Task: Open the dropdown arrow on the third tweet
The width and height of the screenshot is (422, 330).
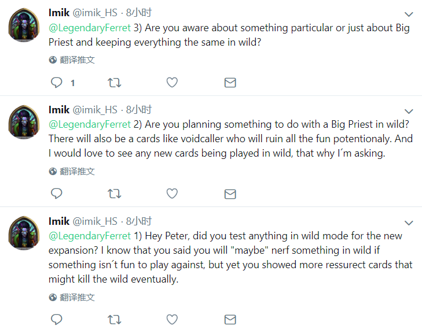Action: point(409,223)
